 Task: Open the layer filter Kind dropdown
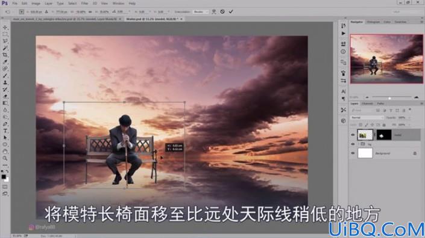(x=362, y=111)
